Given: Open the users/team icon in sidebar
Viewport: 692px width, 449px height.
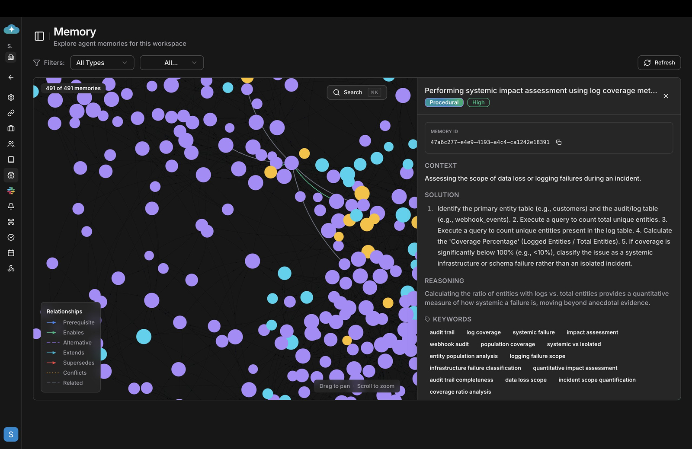Looking at the screenshot, I should (11, 144).
